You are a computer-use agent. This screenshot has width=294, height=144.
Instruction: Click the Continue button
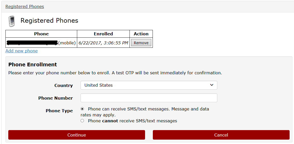click(77, 135)
